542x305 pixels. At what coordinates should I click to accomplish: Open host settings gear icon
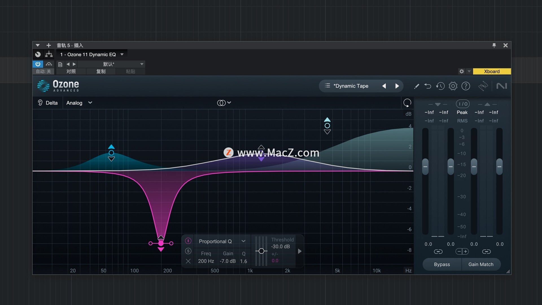click(462, 71)
